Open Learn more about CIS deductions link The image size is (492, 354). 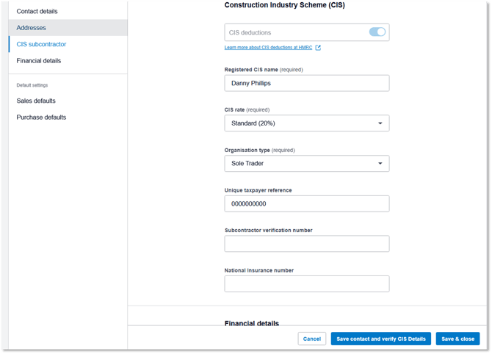268,48
